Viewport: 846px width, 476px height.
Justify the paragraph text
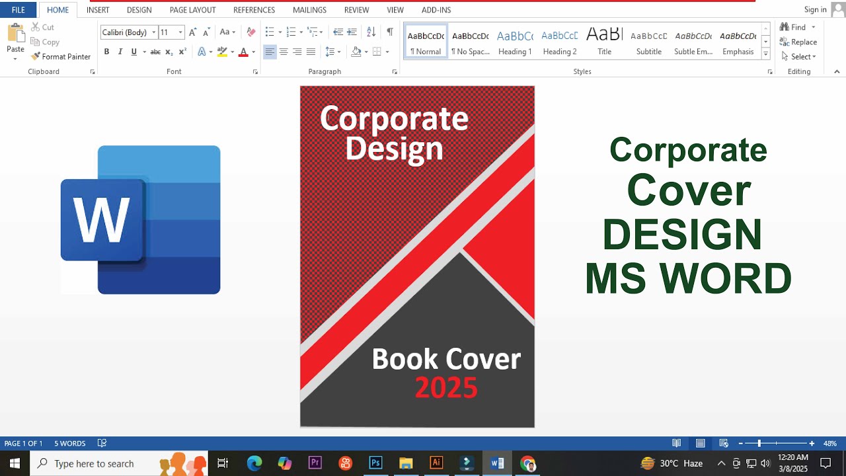(311, 52)
